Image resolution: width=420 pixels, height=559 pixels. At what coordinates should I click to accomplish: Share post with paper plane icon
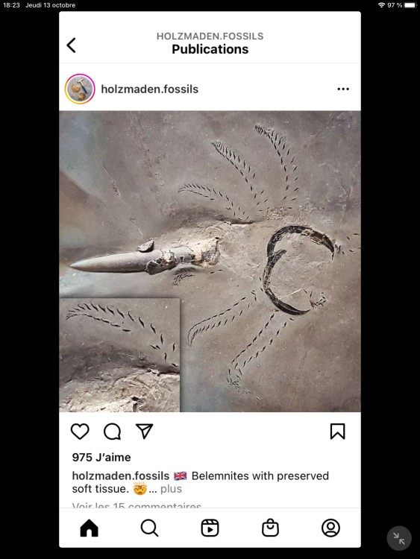145,431
